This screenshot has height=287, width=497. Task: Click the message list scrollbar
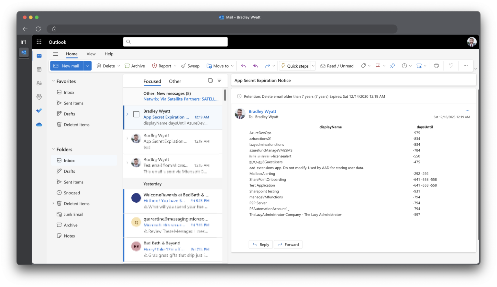tap(225, 95)
